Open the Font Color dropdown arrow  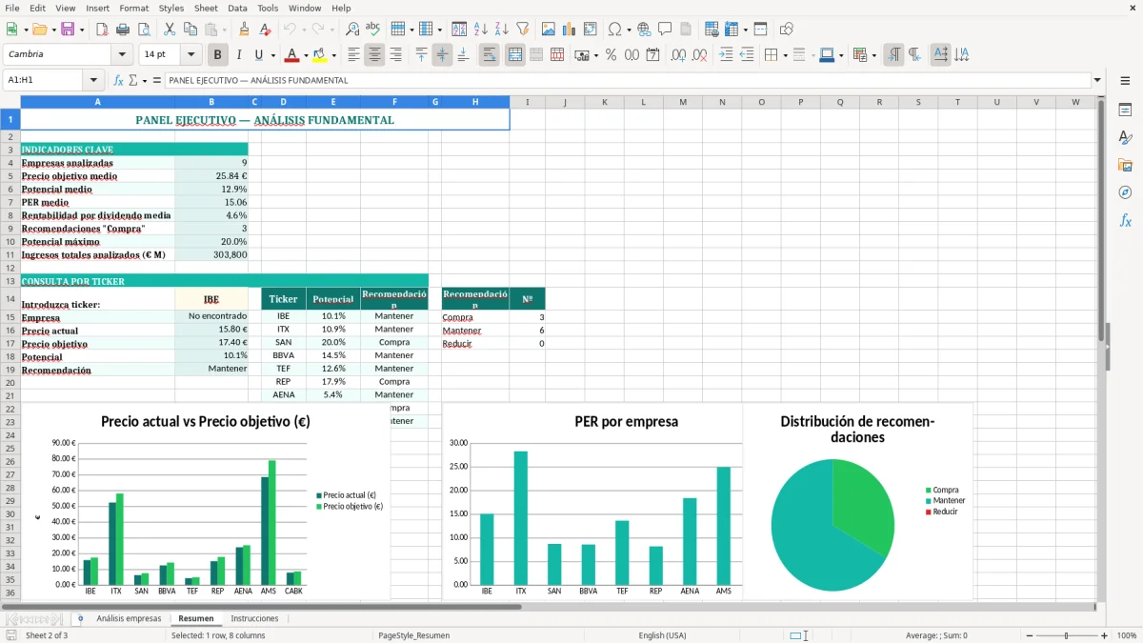(306, 55)
